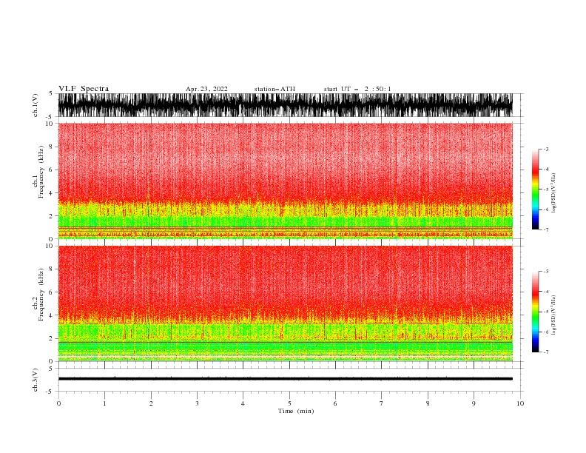
Task: Click time axis tick label "0"
Action: (58, 403)
